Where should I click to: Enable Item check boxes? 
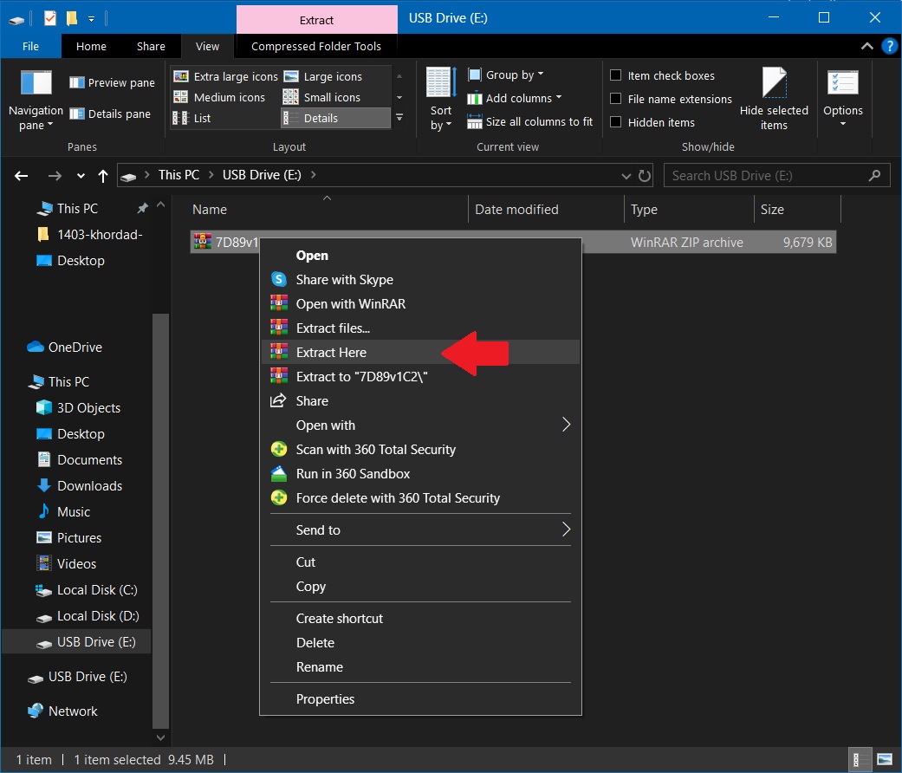coord(615,75)
